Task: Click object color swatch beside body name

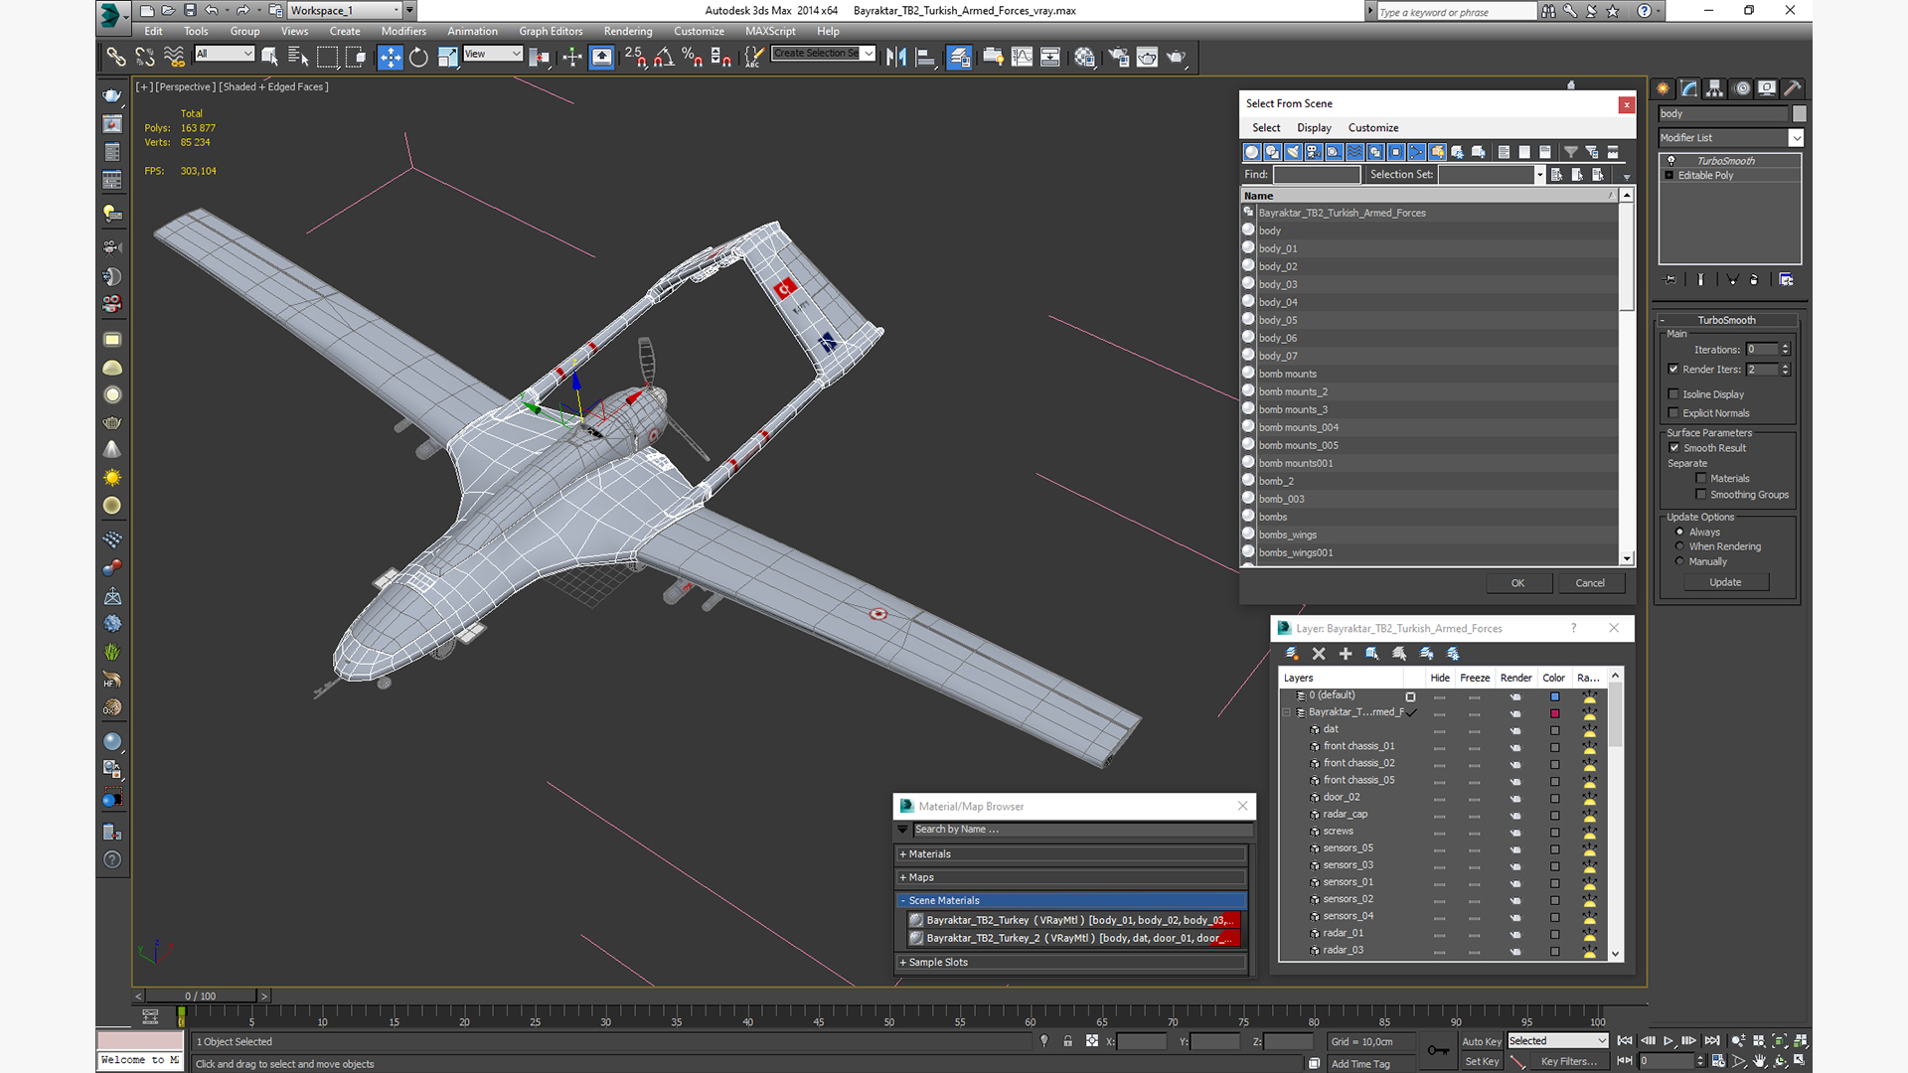Action: [x=1800, y=114]
